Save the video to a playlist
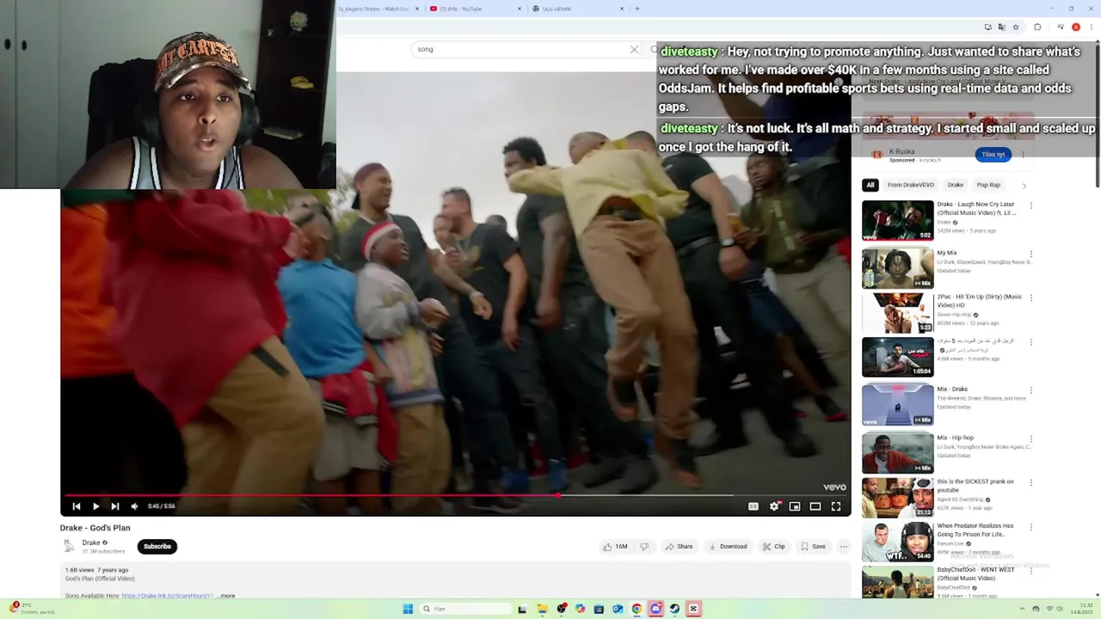The image size is (1101, 619). [813, 546]
